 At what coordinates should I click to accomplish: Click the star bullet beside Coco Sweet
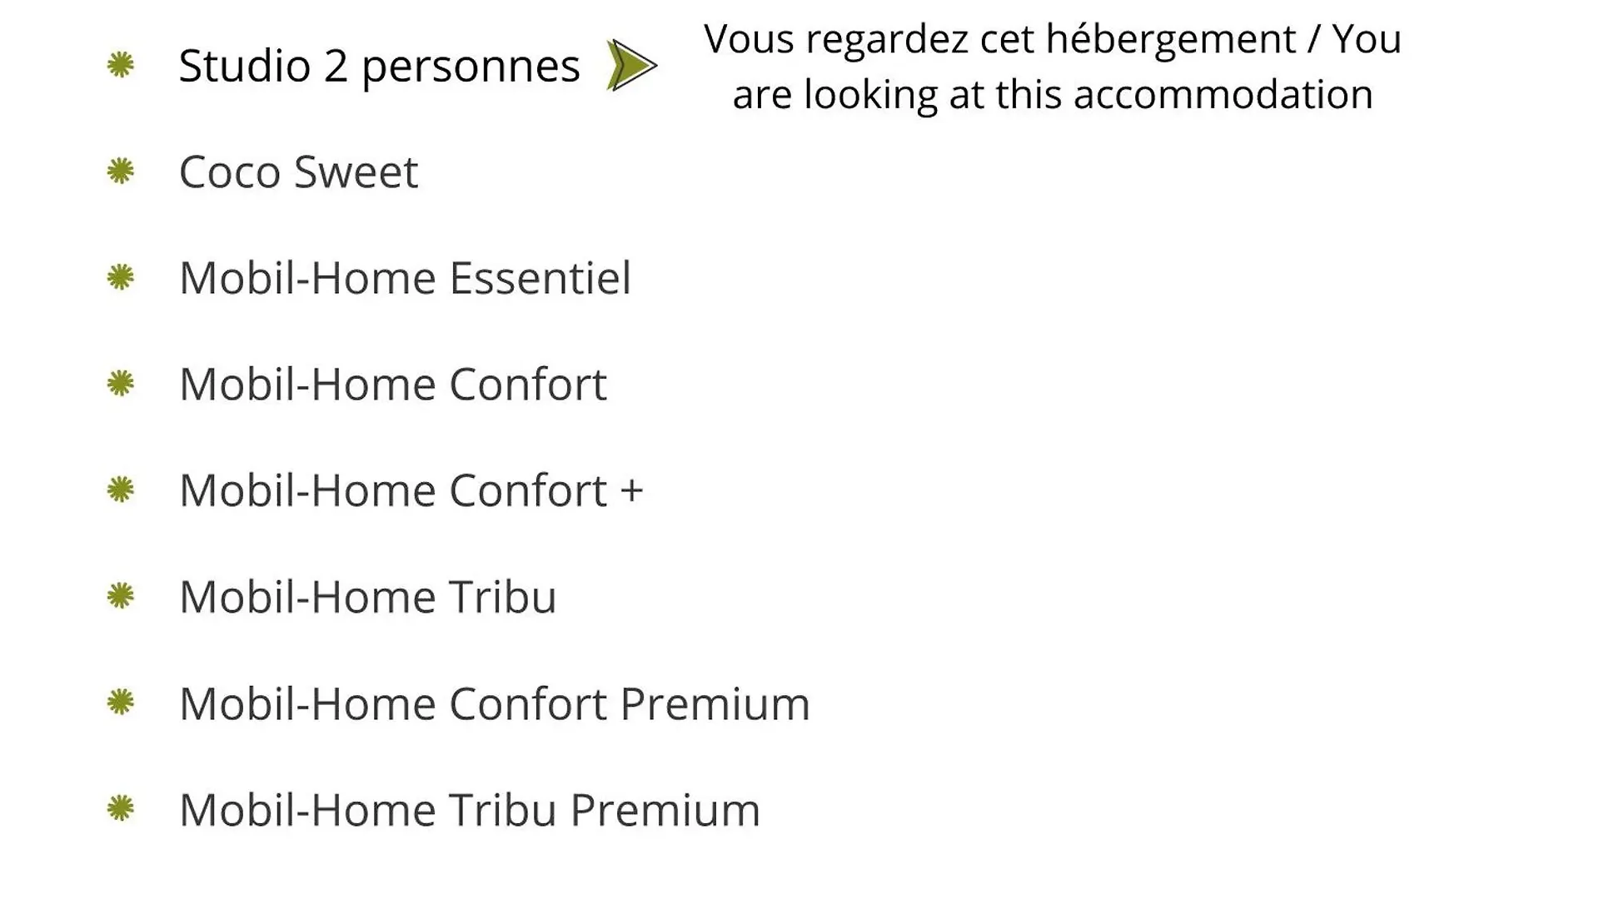121,171
